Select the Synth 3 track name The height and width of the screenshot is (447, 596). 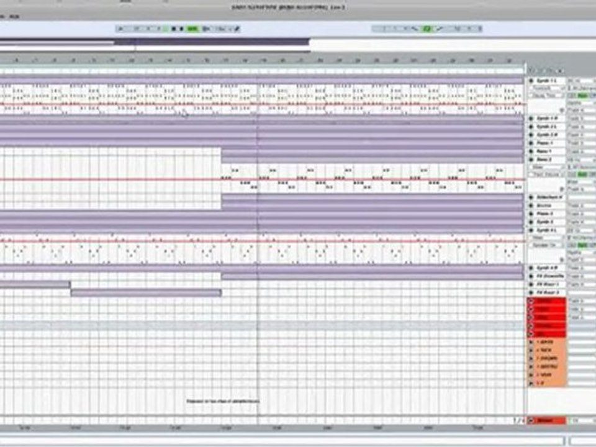544,222
